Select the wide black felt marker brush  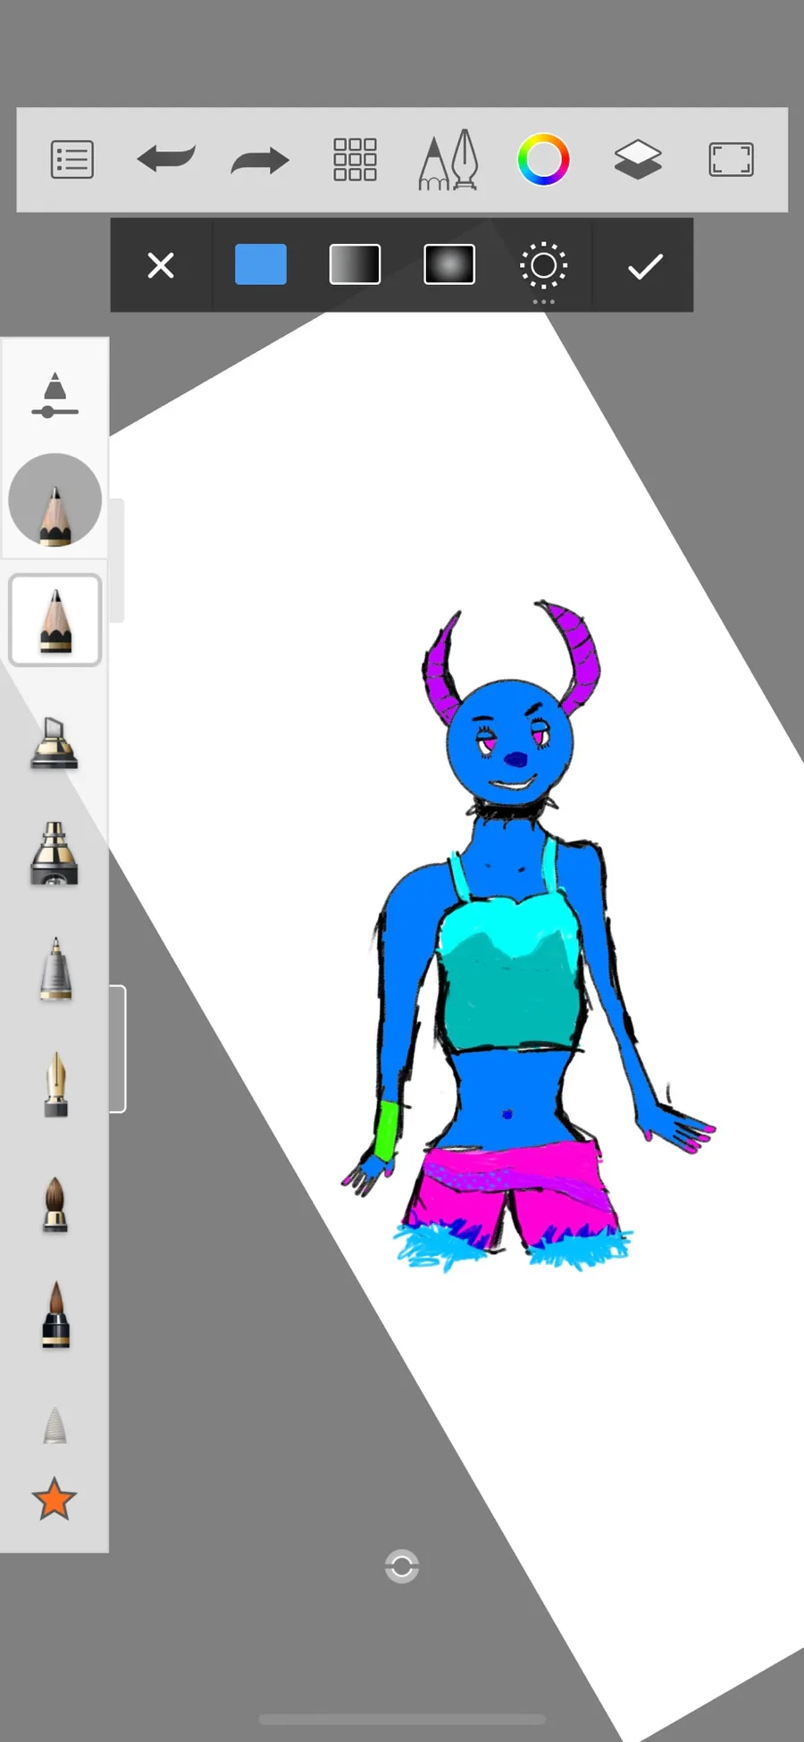click(x=54, y=853)
